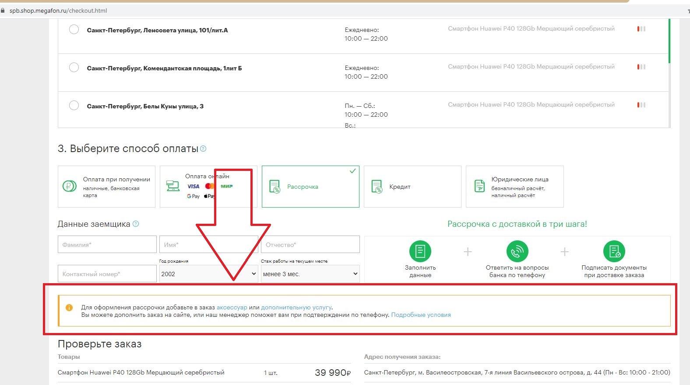690x385 pixels.
Task: Choose Оплата при получении payment method
Action: (106, 187)
